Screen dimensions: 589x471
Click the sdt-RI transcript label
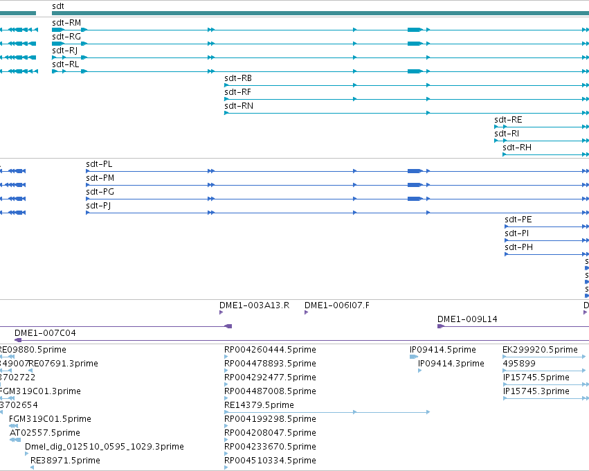click(507, 134)
